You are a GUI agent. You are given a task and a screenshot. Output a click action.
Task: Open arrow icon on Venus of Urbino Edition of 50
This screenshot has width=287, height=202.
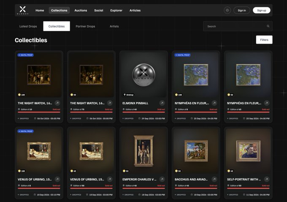110,179
